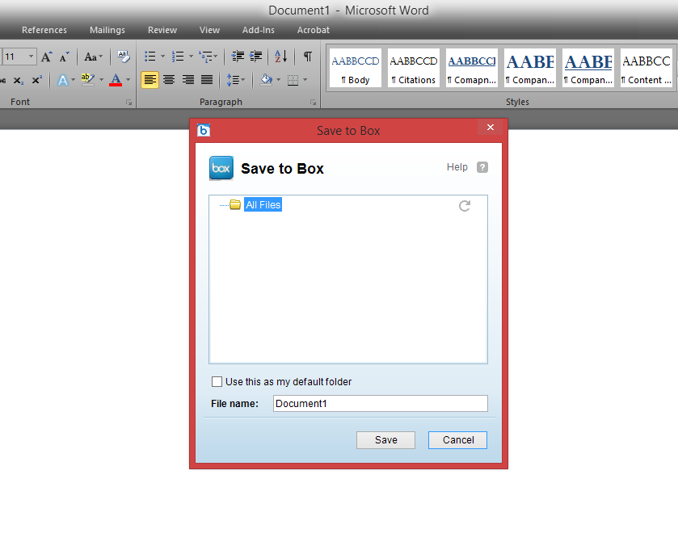This screenshot has height=546, width=678.
Task: Apply red font color
Action: tap(116, 80)
